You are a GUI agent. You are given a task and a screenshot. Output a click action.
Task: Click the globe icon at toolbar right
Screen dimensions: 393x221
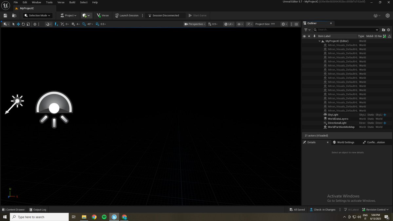tap(388, 15)
